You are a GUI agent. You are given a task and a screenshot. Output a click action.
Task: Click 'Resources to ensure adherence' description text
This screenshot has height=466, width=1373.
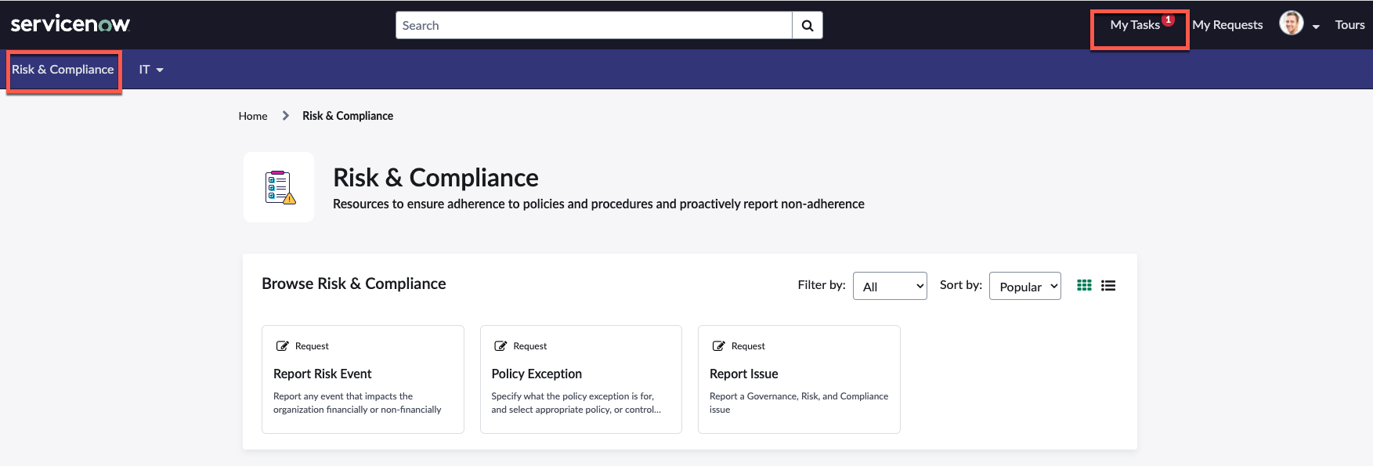click(598, 204)
